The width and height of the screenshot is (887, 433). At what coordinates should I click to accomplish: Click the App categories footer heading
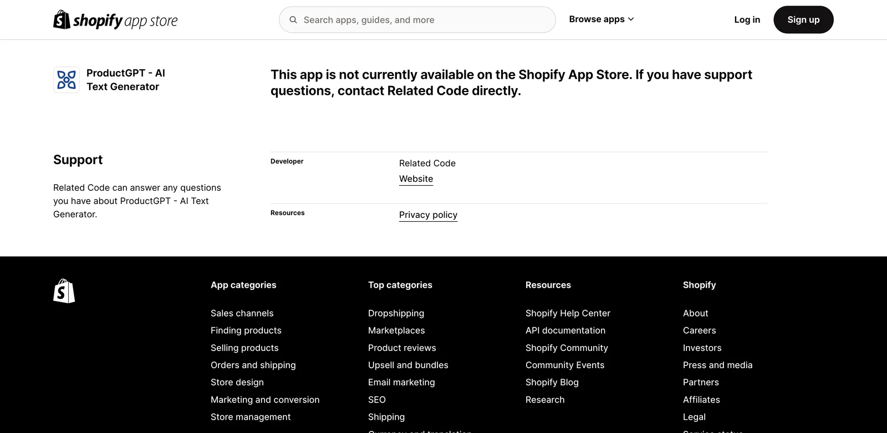(243, 285)
